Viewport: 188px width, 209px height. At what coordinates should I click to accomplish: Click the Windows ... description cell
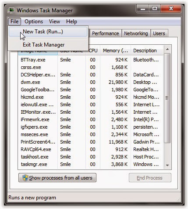[x=146, y=164]
